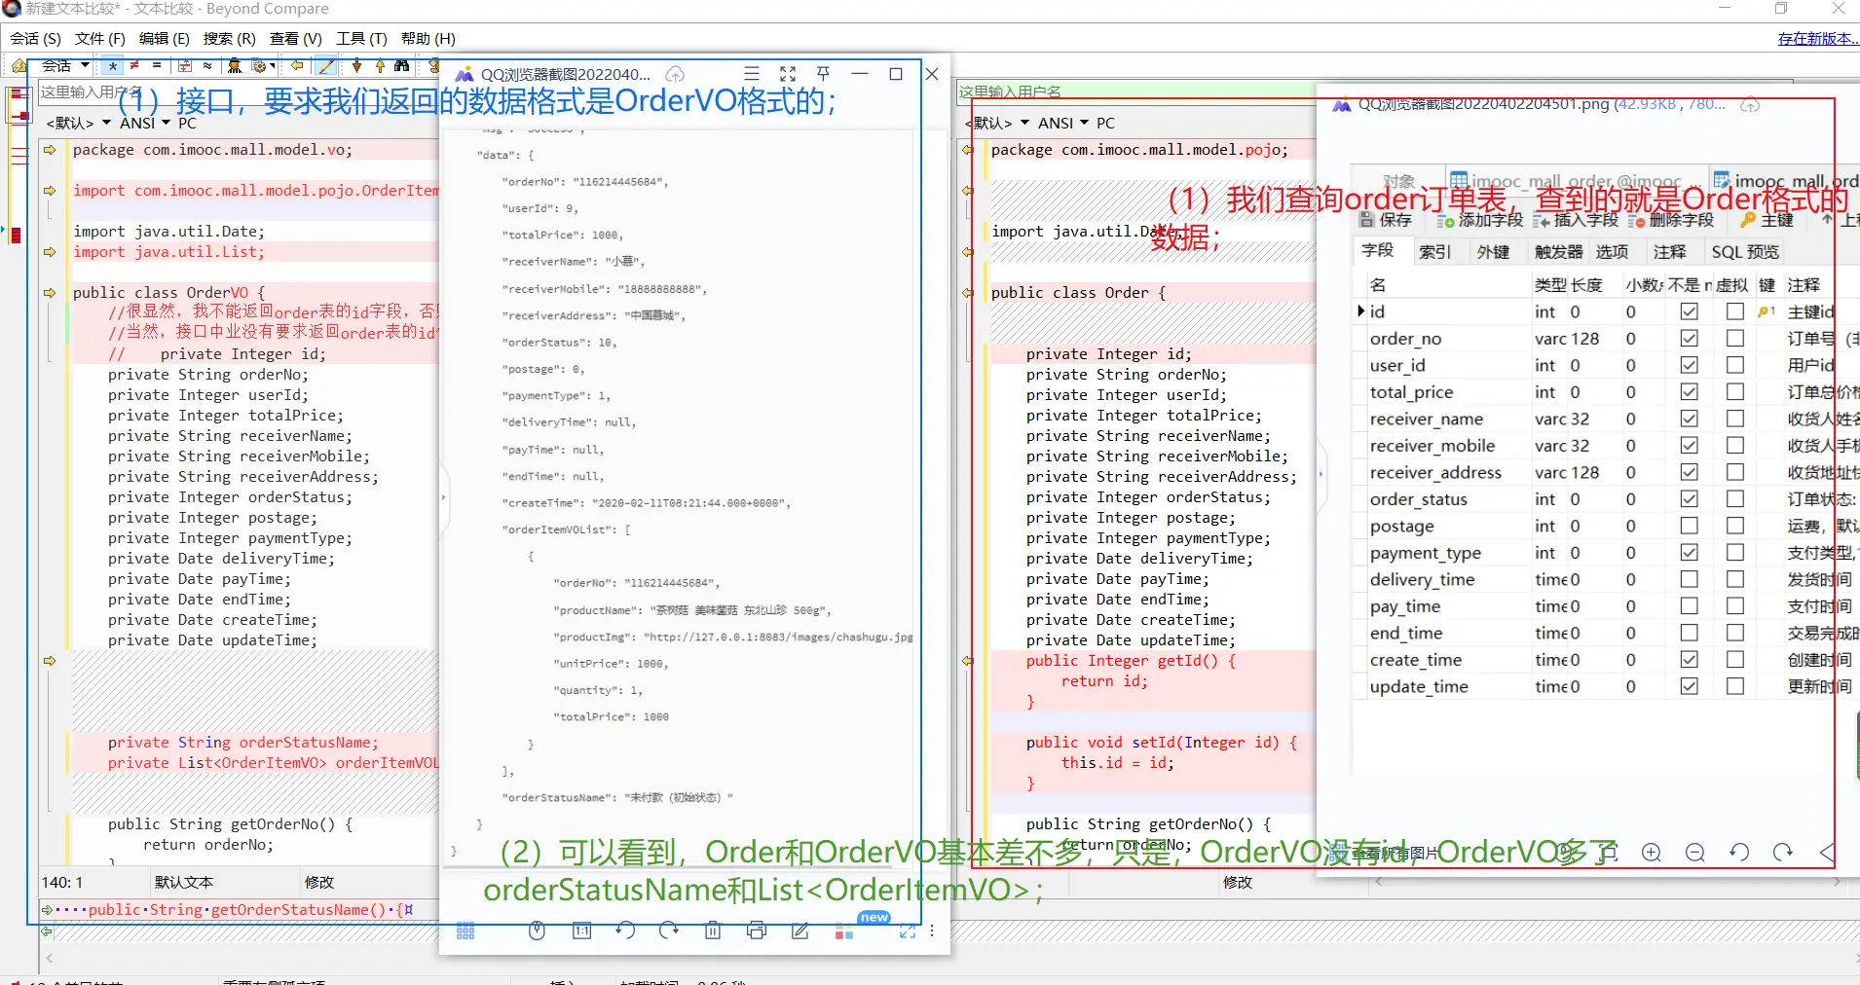Image resolution: width=1860 pixels, height=985 pixels.
Task: Set the middle viewer image to 1:1
Action: (581, 930)
